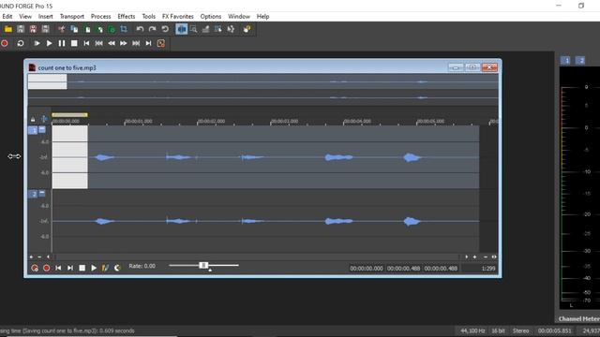This screenshot has height=337, width=600.
Task: Click the main transport Go to End button
Action: click(148, 44)
